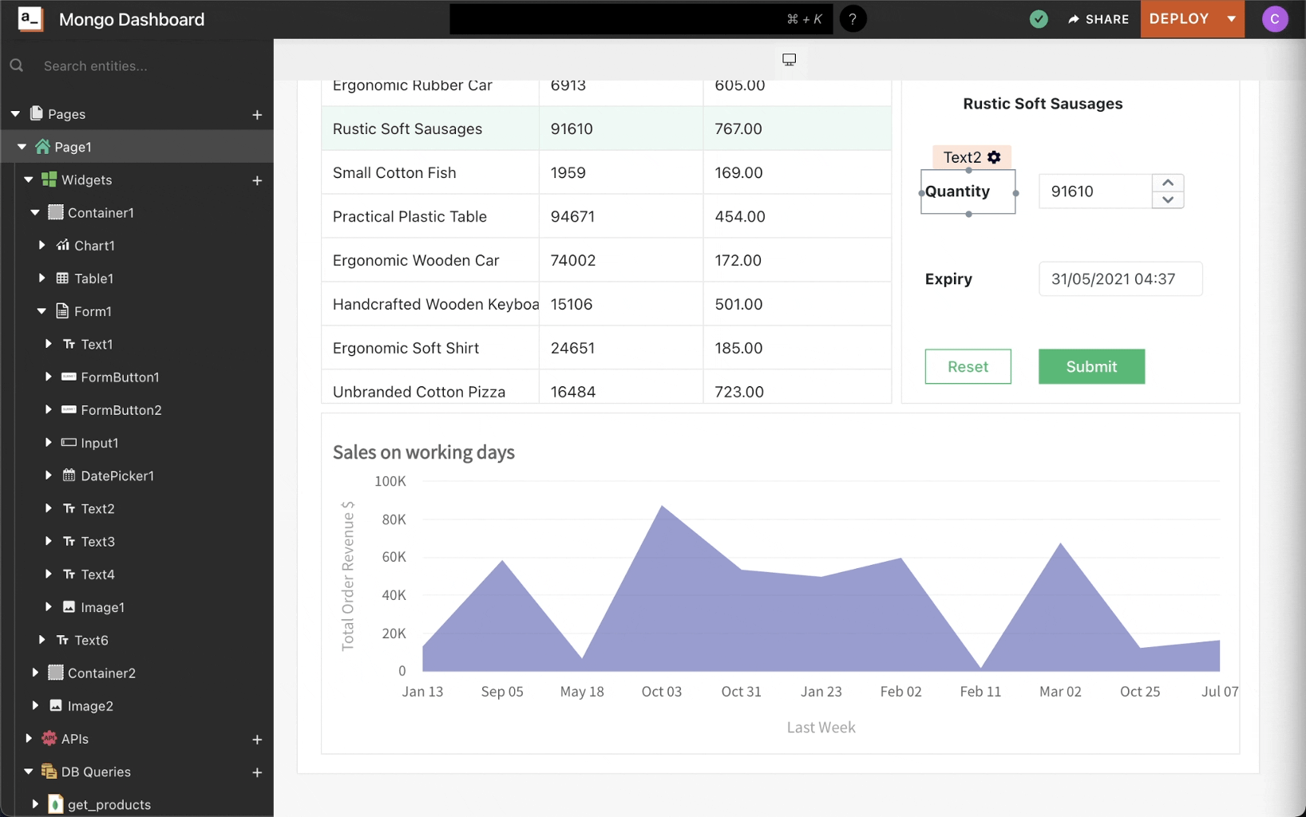The image size is (1306, 817).
Task: Click the Submit button
Action: (x=1091, y=366)
